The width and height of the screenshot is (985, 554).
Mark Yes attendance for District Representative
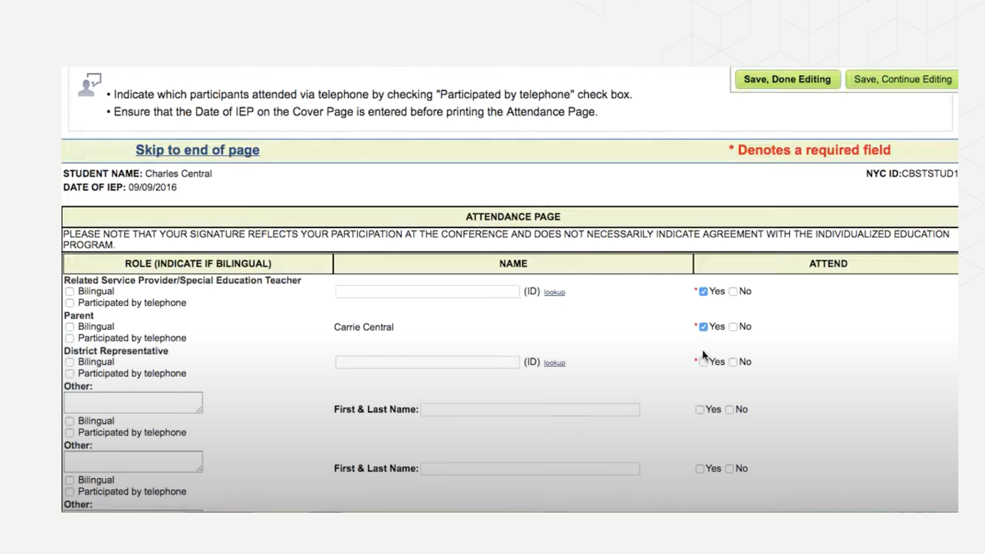(703, 363)
